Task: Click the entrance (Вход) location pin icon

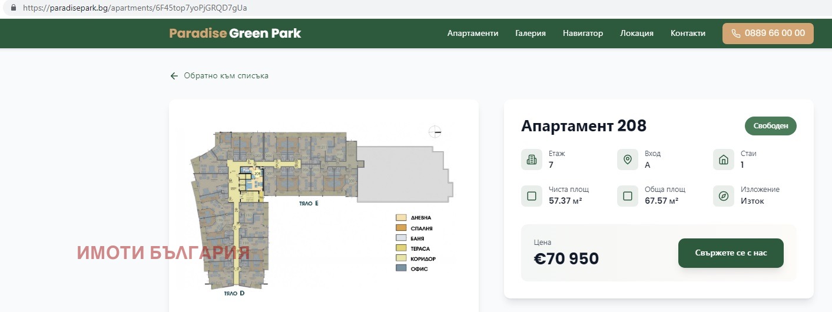Action: click(628, 160)
